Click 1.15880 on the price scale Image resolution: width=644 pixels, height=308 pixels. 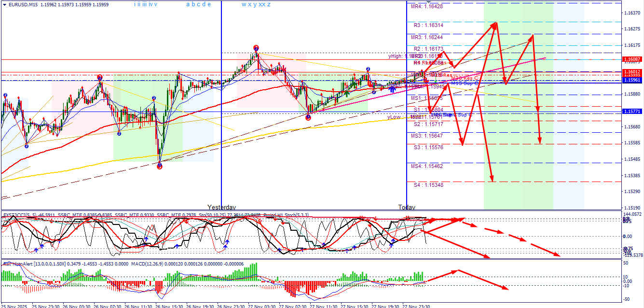(x=632, y=94)
